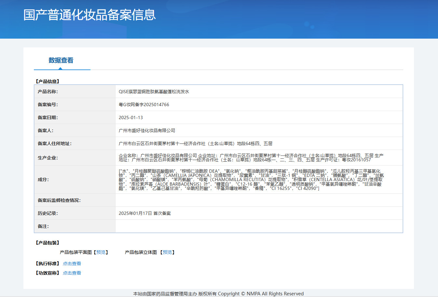Image resolution: width=438 pixels, height=297 pixels.
Task: Click the ingredients list in 成分 row
Action: [x=251, y=179]
